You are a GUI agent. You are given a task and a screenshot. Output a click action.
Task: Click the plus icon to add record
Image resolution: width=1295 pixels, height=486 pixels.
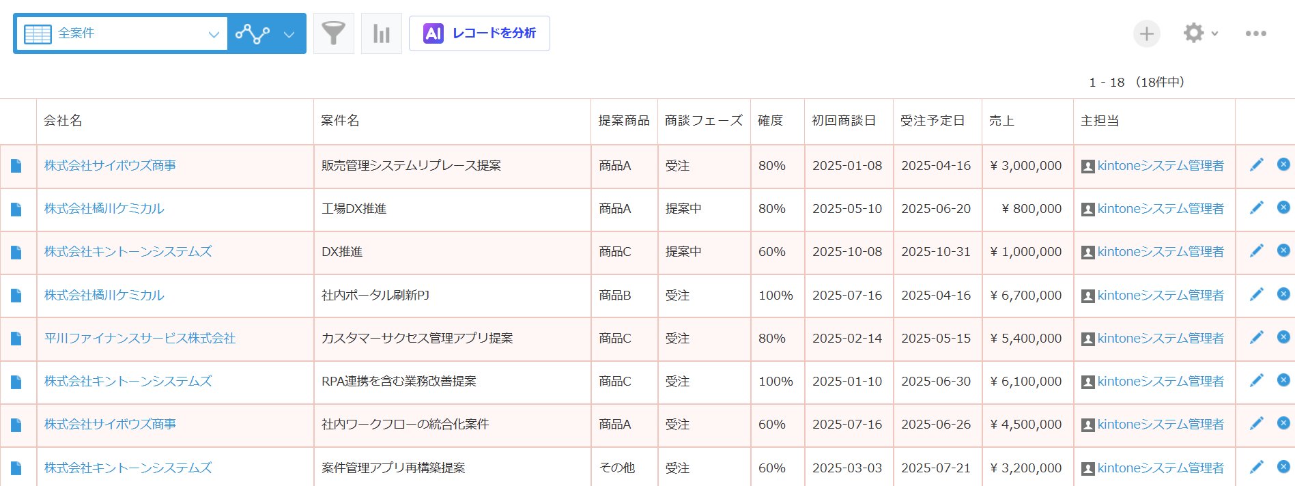[x=1146, y=33]
